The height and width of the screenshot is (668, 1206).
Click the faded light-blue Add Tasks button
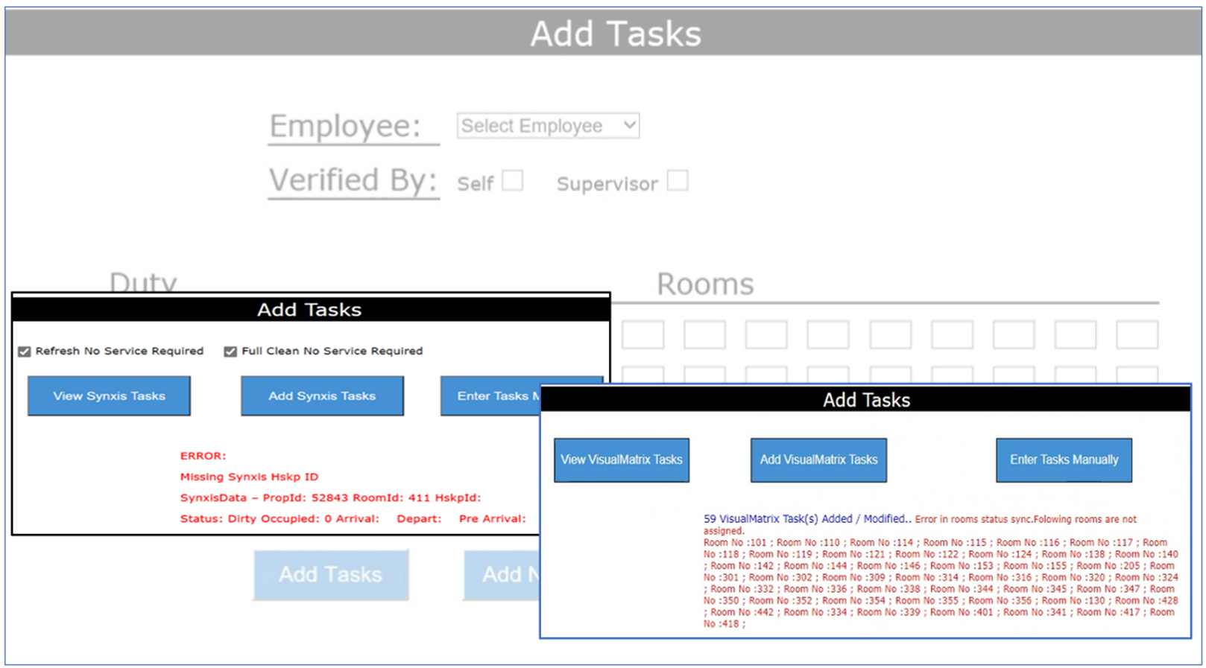click(330, 575)
